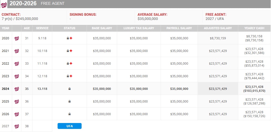Click the Luxury Tax Salary column header
271x132 pixels.
pyautogui.click(x=139, y=28)
